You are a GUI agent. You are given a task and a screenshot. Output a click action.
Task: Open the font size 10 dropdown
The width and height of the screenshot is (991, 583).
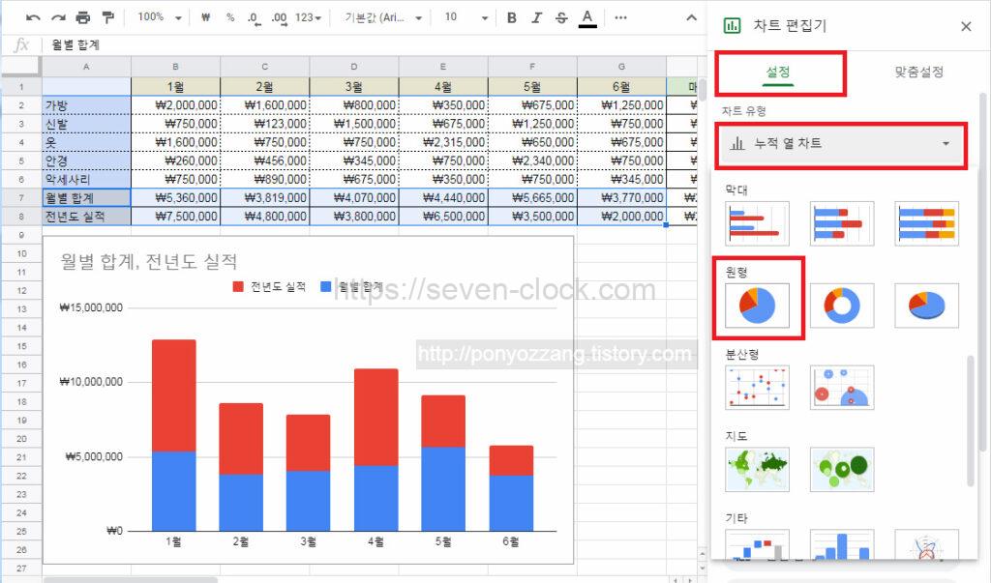click(x=465, y=17)
